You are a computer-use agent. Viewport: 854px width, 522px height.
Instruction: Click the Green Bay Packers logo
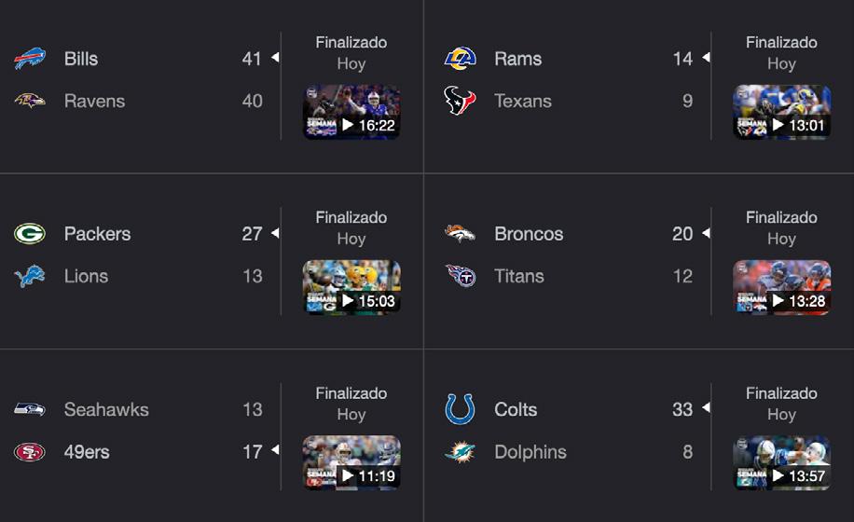click(x=30, y=234)
